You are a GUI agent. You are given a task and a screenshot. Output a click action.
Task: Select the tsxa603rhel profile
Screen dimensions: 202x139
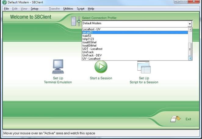click(135, 42)
